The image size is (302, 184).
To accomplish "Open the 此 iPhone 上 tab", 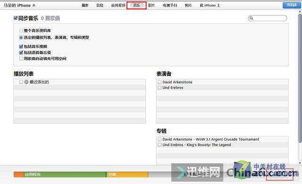I will [210, 5].
